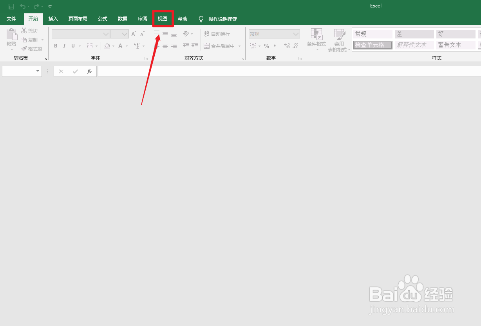The width and height of the screenshot is (481, 326).
Task: Click the 剪切 scissors button
Action: 30,31
